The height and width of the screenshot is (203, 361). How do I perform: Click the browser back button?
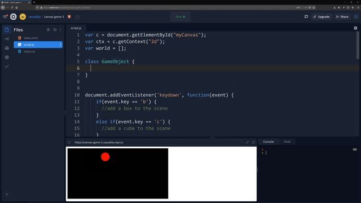click(3, 7)
